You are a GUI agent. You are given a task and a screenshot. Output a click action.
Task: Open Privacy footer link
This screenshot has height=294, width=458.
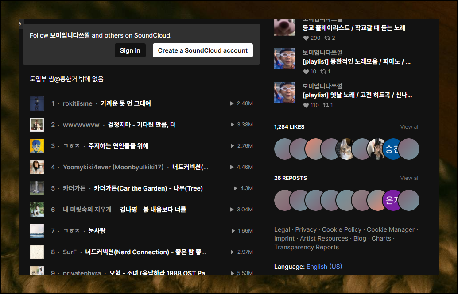tap(306, 229)
